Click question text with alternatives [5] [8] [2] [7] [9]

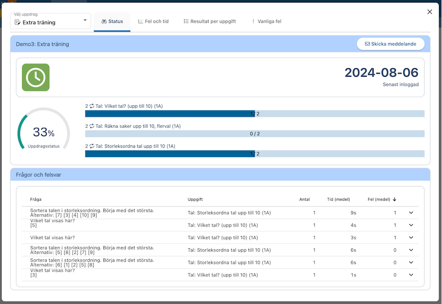92,250
